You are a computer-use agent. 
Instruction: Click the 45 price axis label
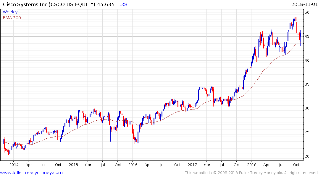[x=307, y=37]
